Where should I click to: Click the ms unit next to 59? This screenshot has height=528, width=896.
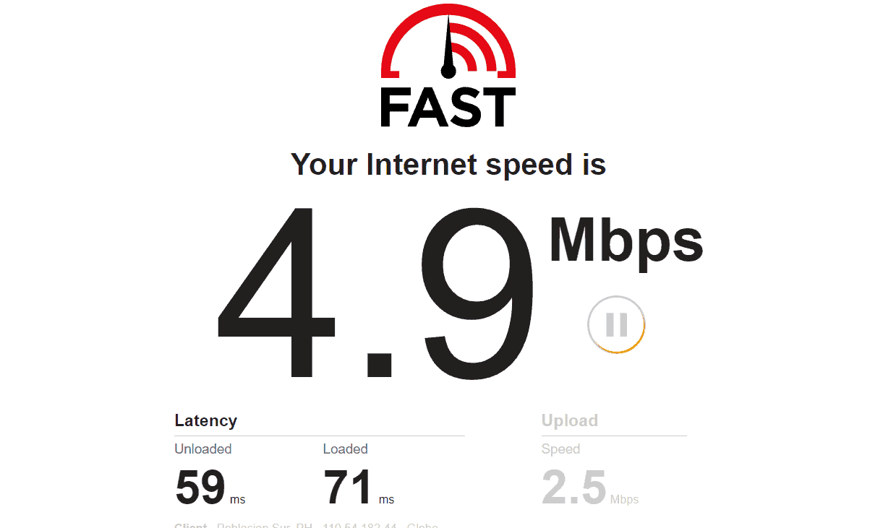[x=238, y=500]
